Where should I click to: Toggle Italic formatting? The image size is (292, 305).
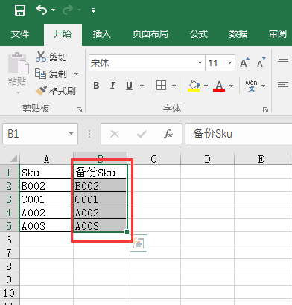click(112, 86)
